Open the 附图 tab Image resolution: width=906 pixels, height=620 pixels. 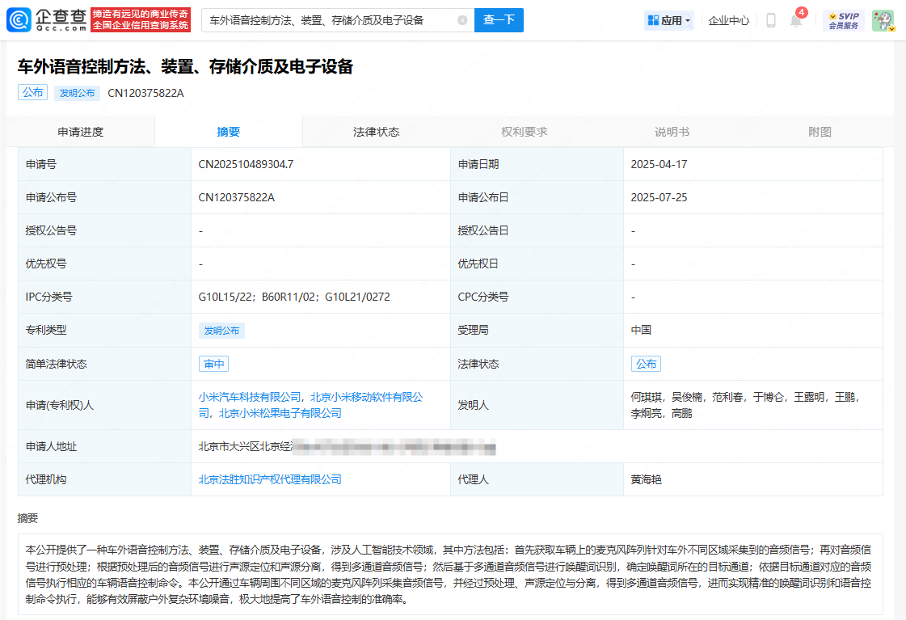click(820, 132)
